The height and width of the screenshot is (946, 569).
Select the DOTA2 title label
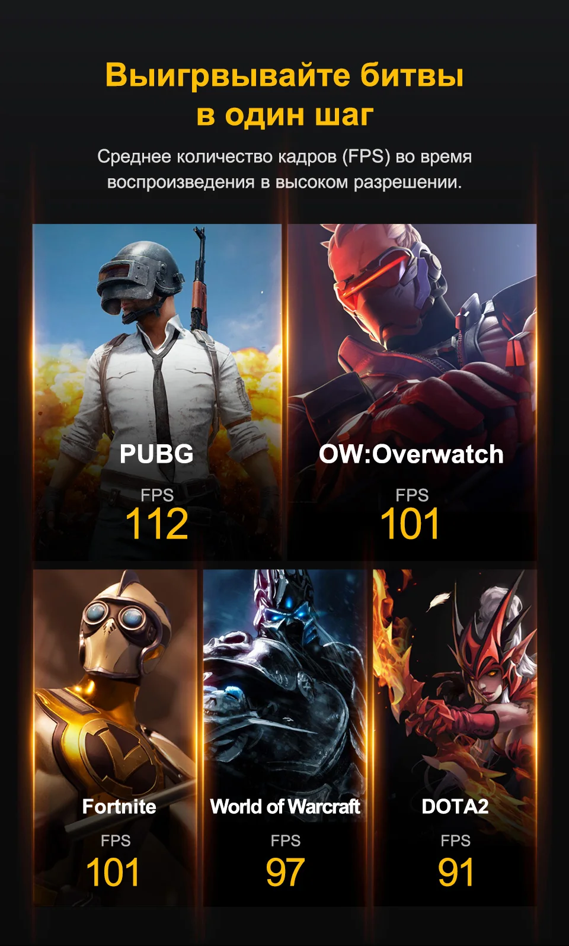tap(455, 806)
